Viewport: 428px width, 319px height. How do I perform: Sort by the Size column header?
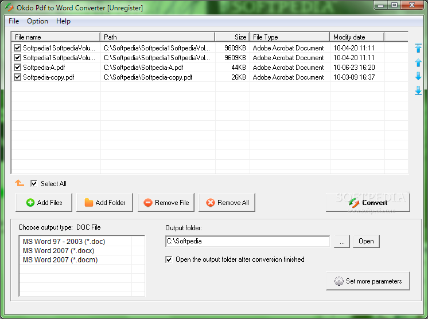(232, 37)
